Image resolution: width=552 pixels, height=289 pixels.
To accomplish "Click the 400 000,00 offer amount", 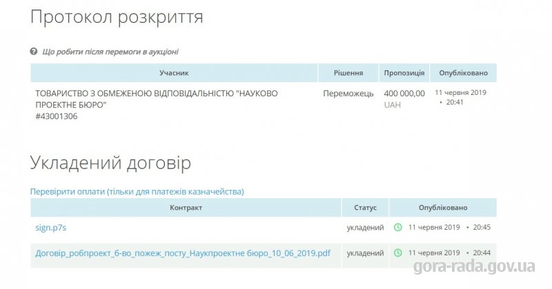I will point(404,94).
